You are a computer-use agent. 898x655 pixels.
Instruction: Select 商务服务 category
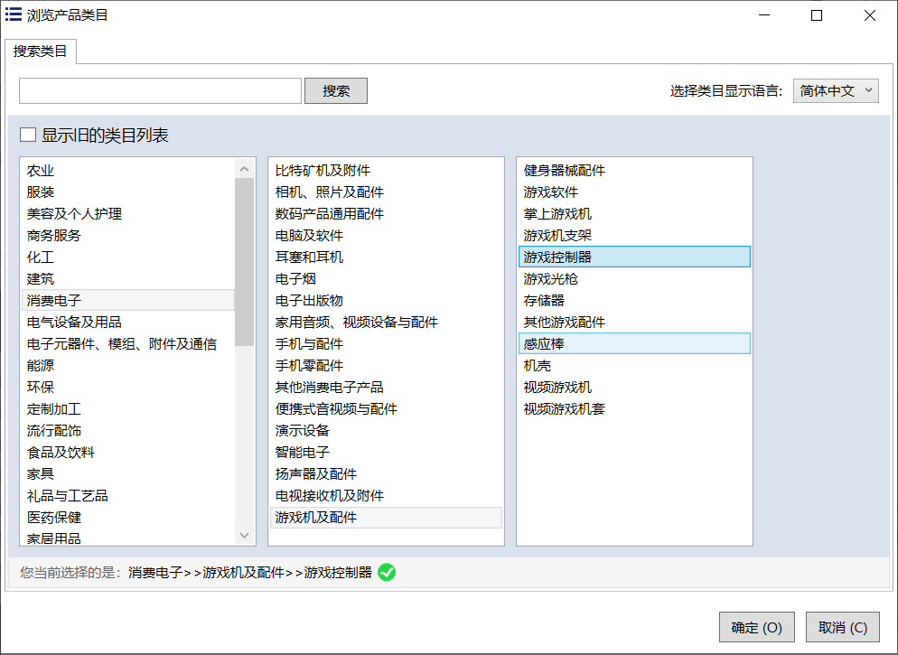pos(127,236)
